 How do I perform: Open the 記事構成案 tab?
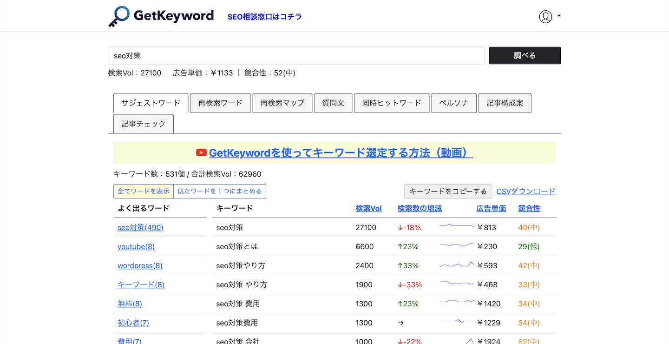pyautogui.click(x=505, y=103)
